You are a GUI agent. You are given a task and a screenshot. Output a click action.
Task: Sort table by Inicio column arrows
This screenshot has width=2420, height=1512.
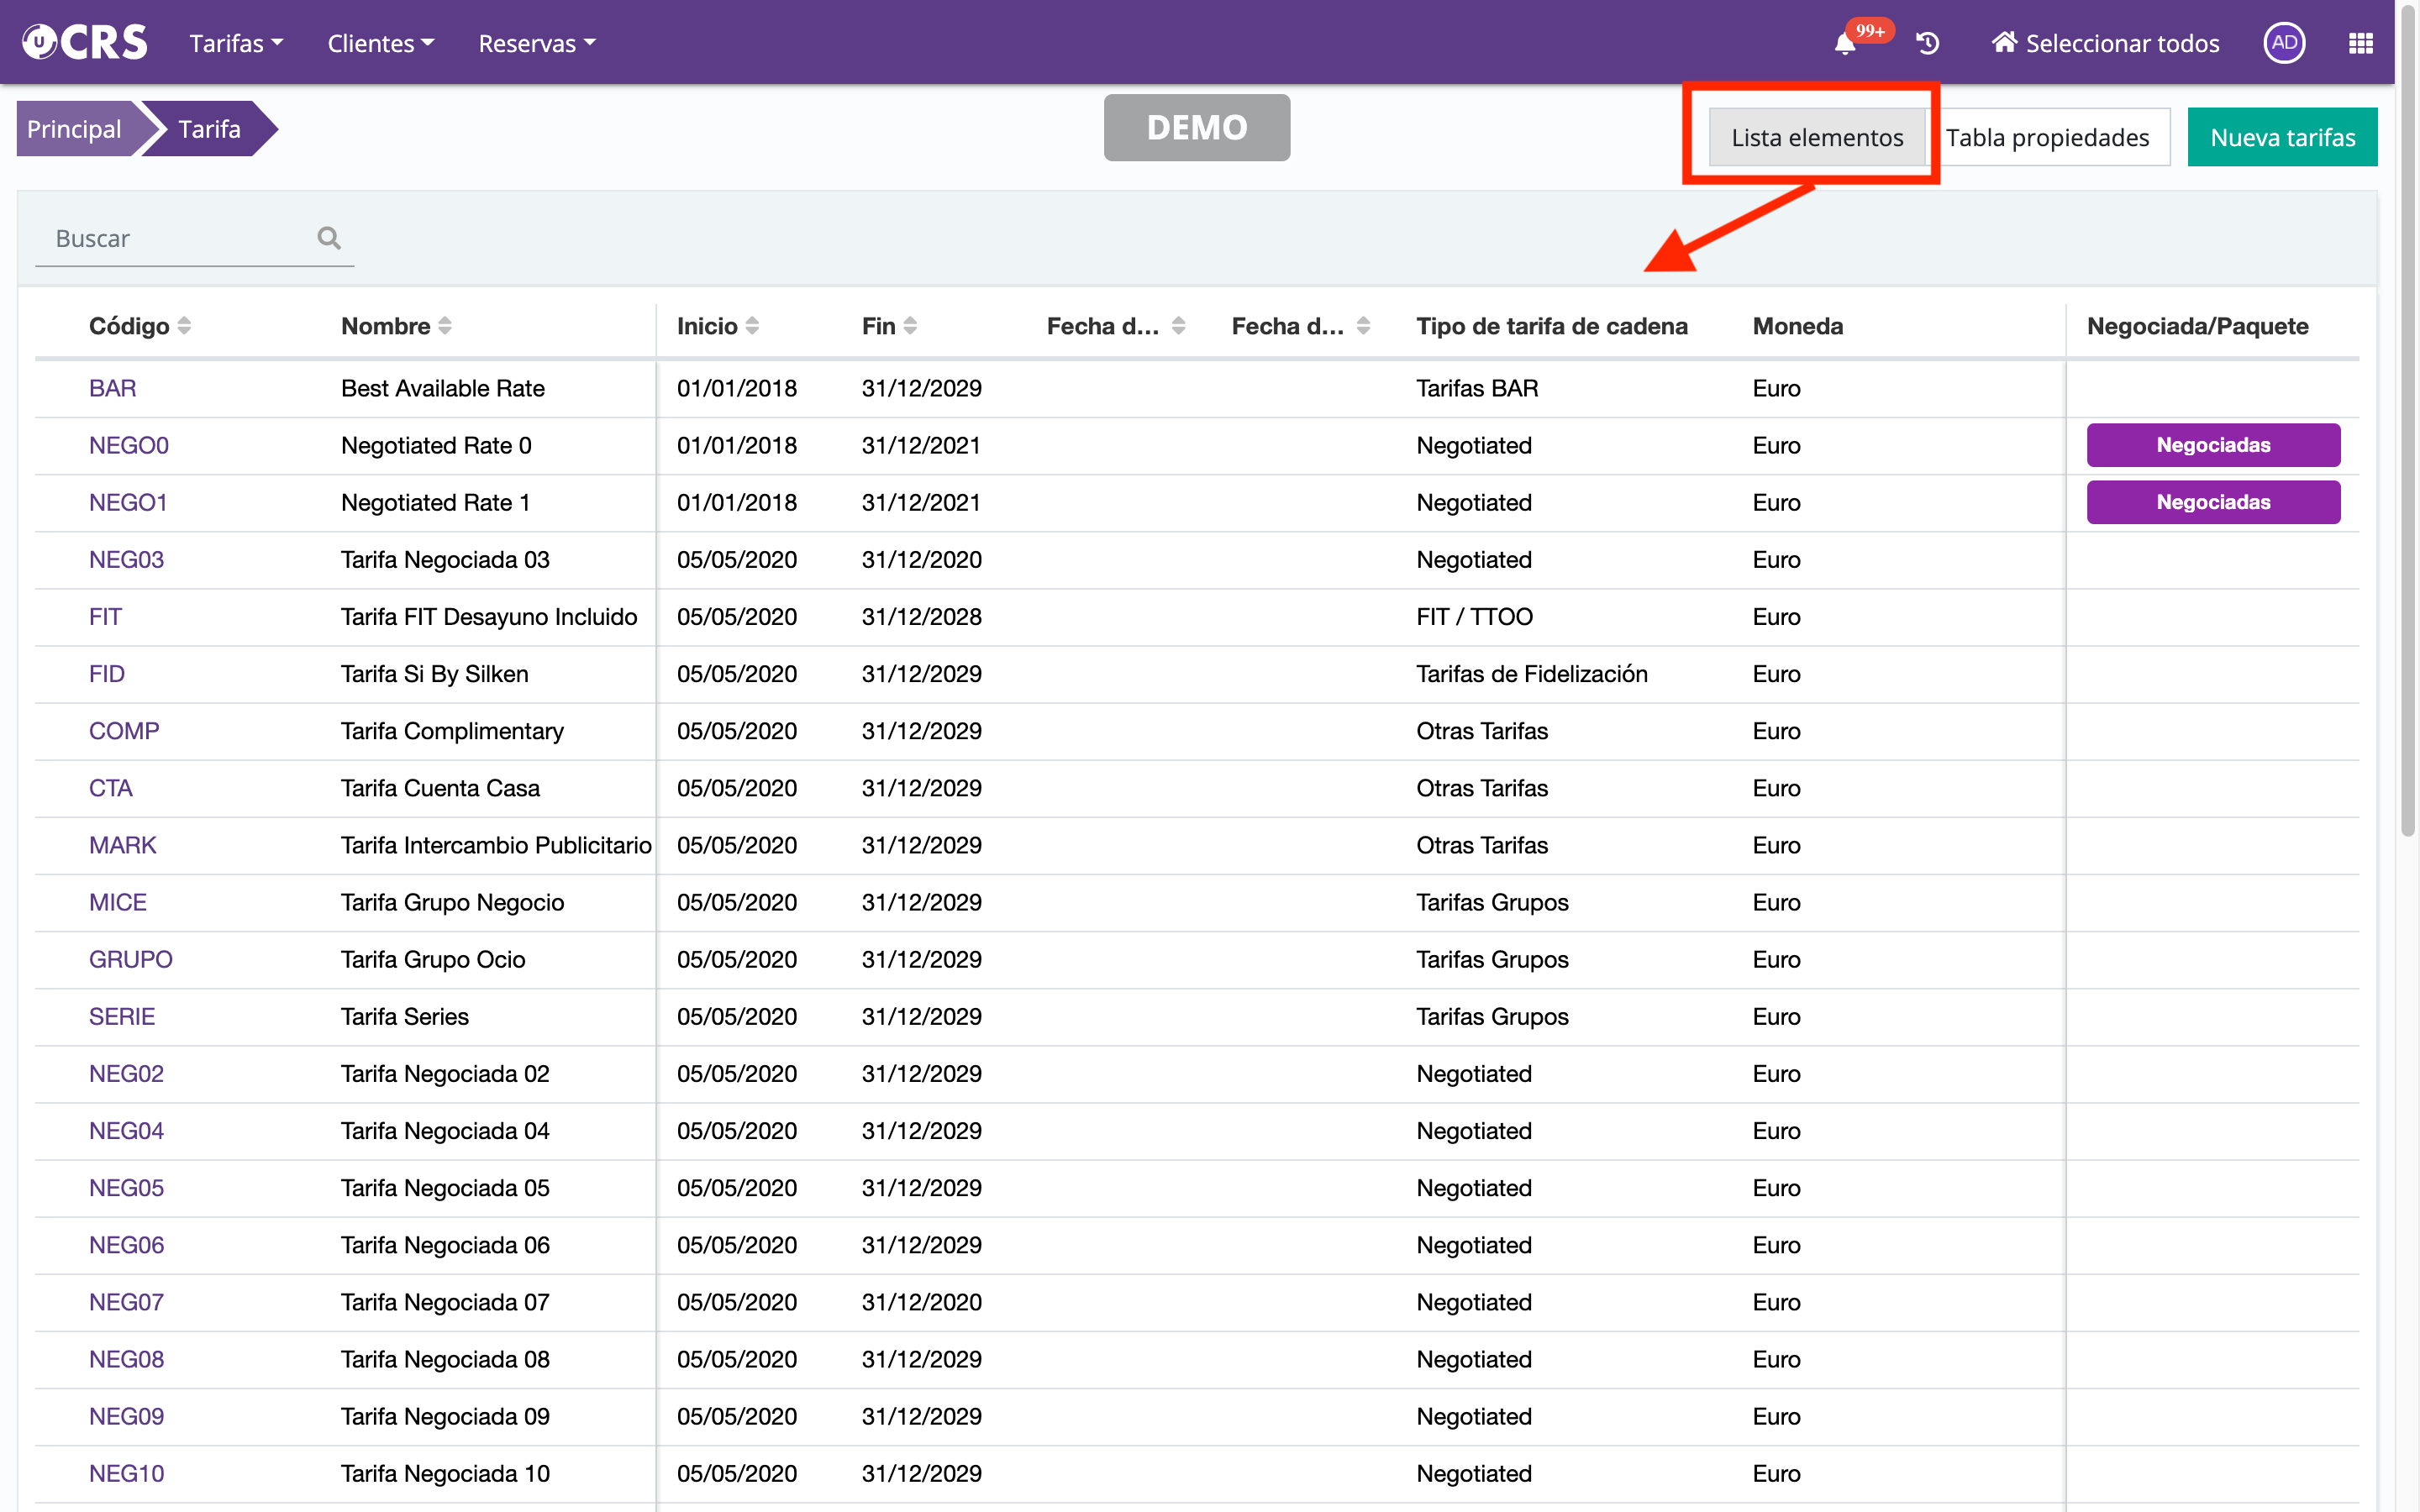752,326
